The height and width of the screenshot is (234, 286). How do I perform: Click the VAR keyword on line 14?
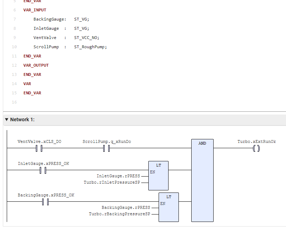27,84
